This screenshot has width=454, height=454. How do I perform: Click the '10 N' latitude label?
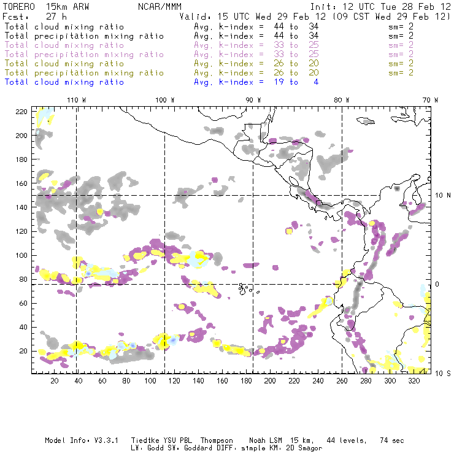tap(443, 196)
